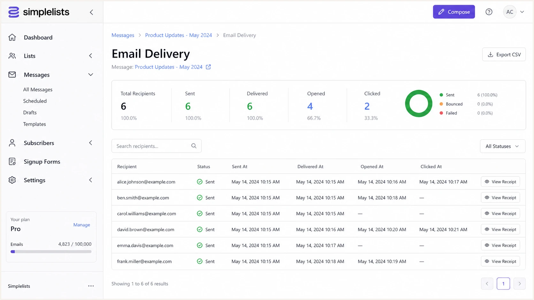Click sent status icon for carol.williams
Image resolution: width=534 pixels, height=300 pixels.
200,214
